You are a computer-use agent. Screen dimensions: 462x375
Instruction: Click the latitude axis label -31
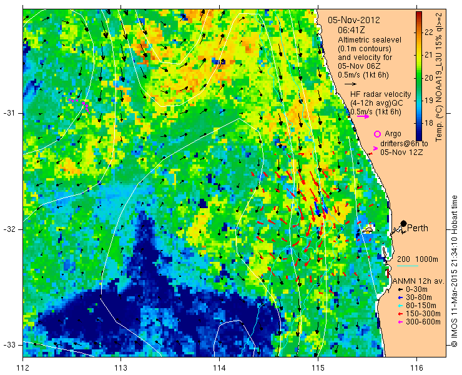coord(9,113)
